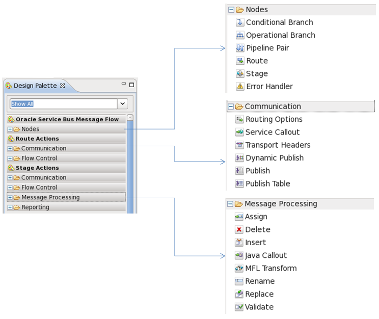Viewport: 379px width, 319px height.
Task: Click the Conditional Branch label
Action: click(280, 22)
